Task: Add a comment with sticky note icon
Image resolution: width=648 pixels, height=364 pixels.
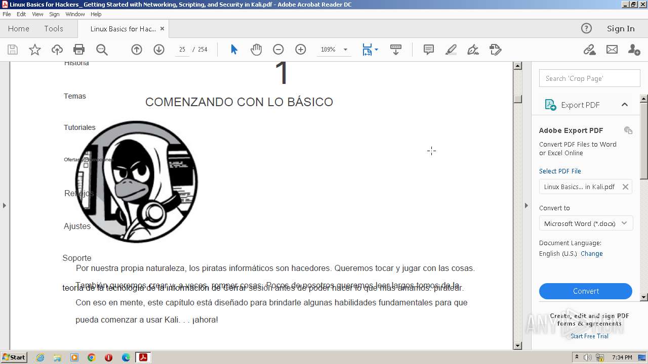Action: click(429, 50)
